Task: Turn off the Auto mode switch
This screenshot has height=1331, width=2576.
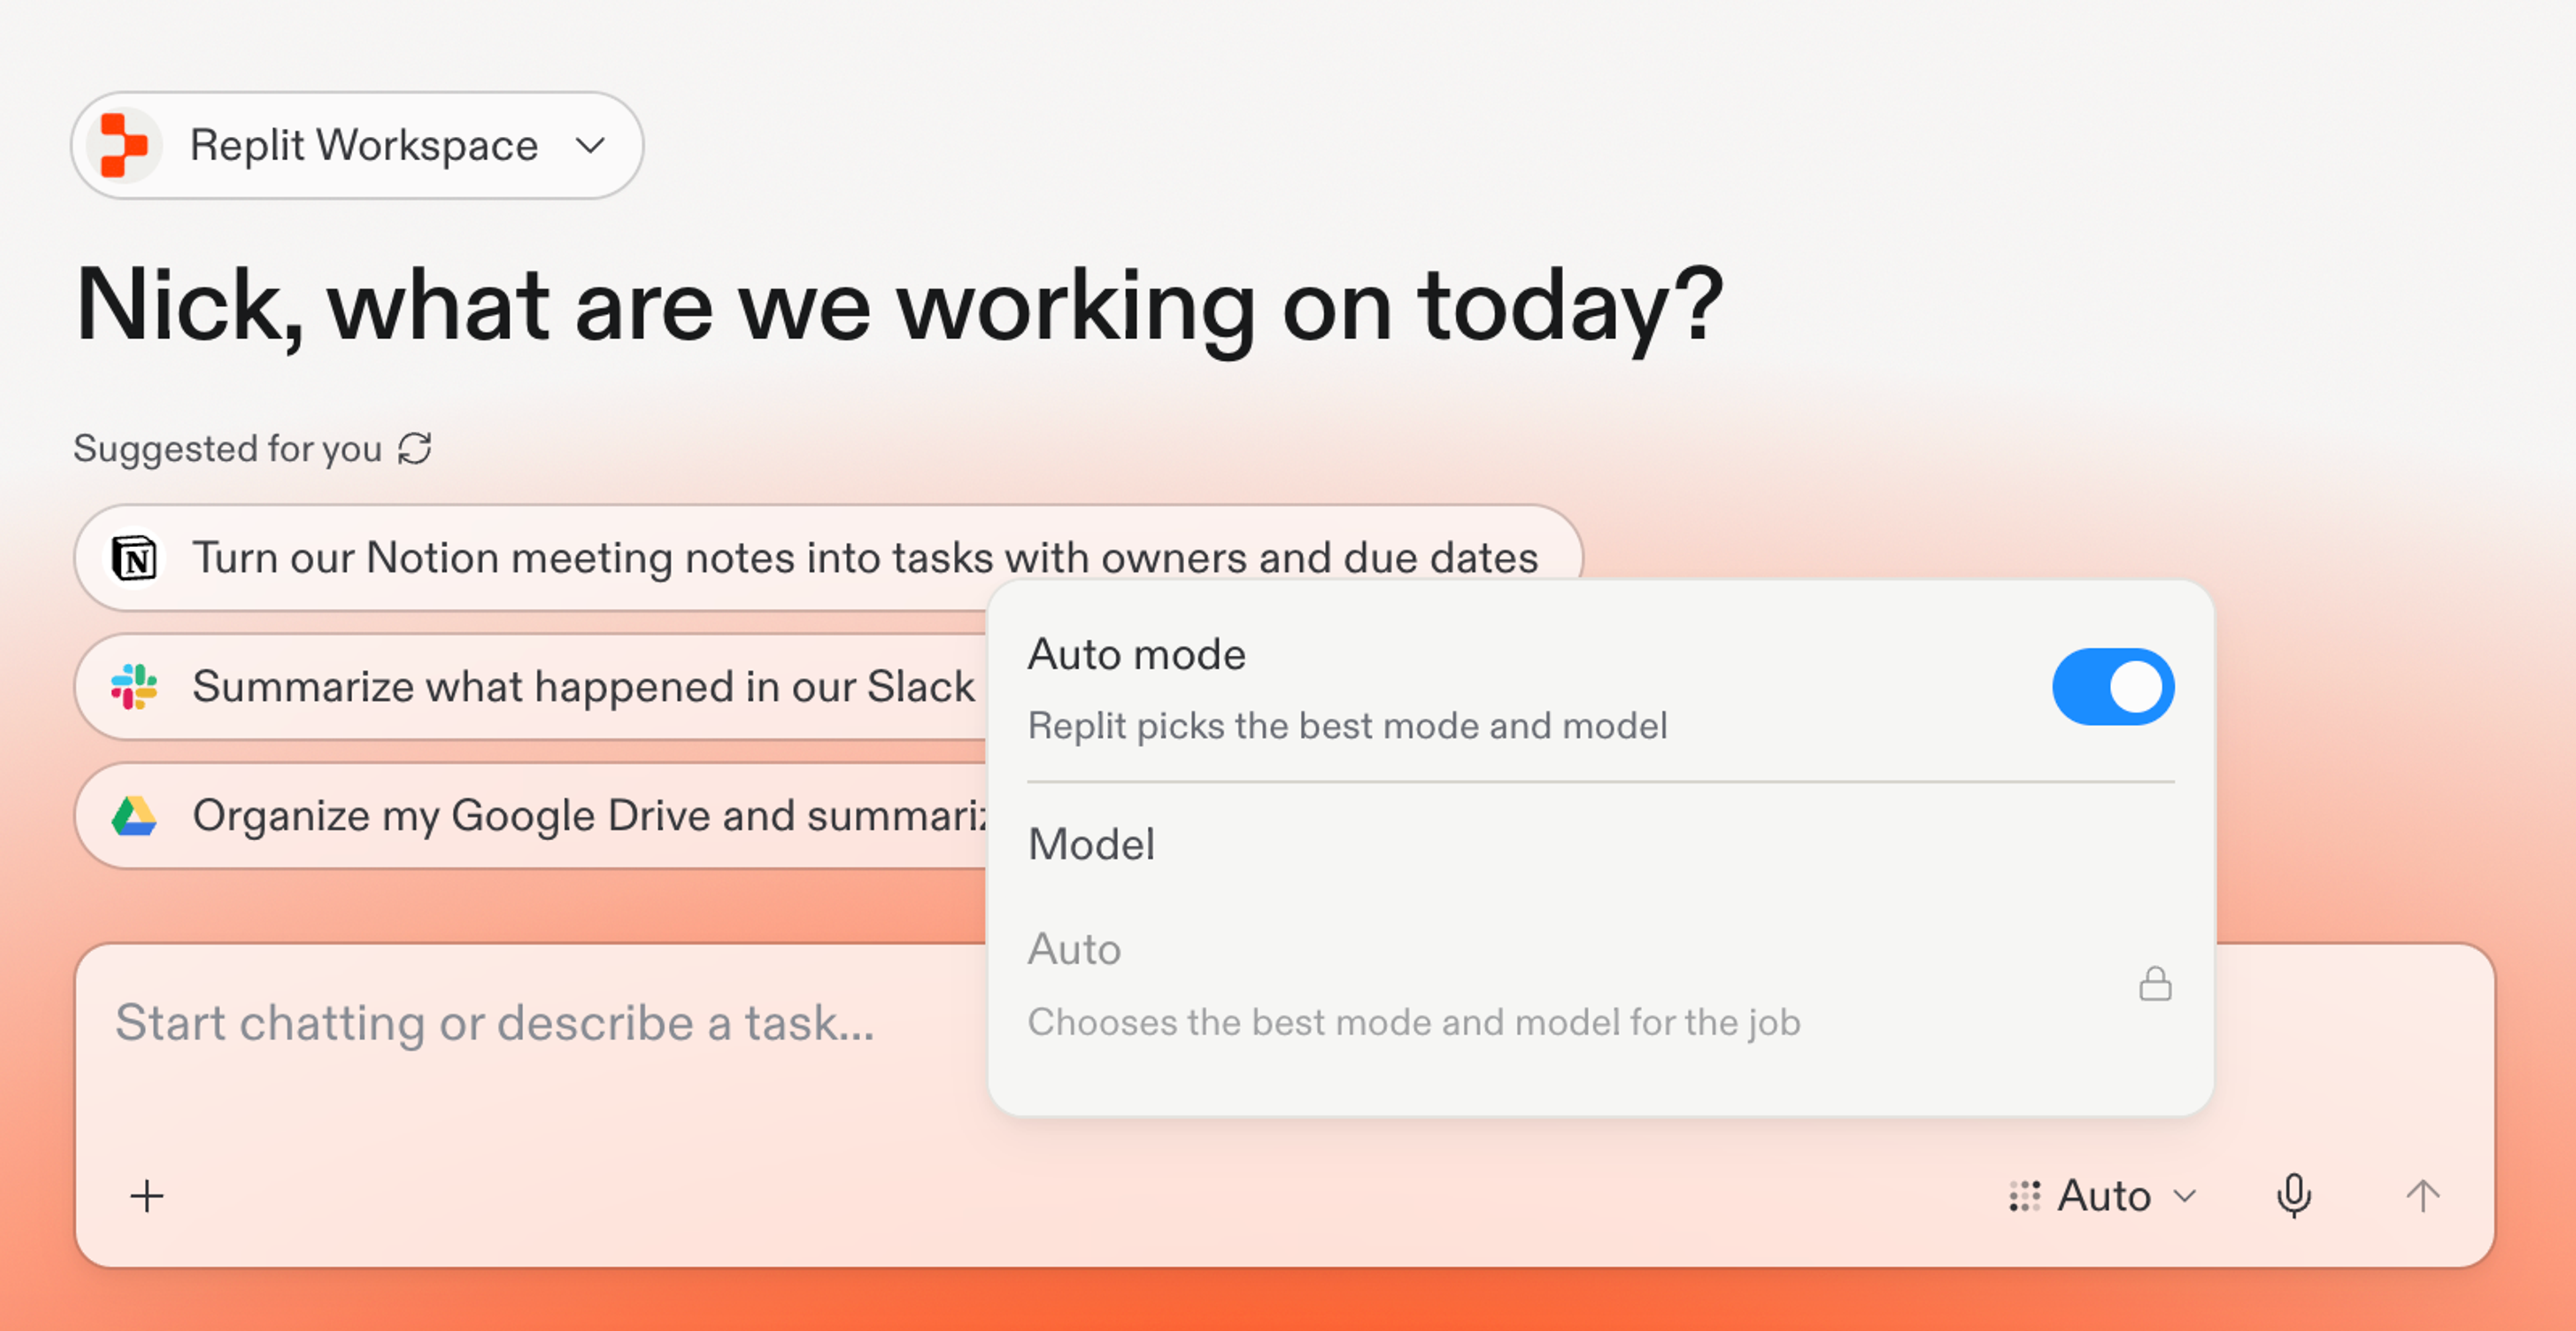Action: tap(2113, 687)
